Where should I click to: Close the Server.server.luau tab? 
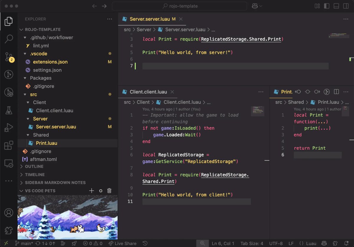(x=181, y=19)
